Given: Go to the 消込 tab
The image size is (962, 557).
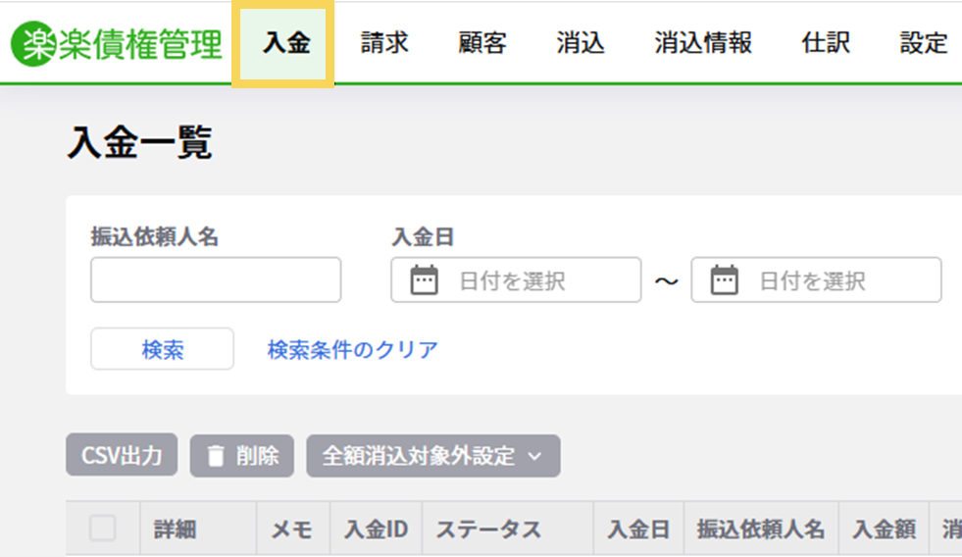Looking at the screenshot, I should (x=581, y=43).
